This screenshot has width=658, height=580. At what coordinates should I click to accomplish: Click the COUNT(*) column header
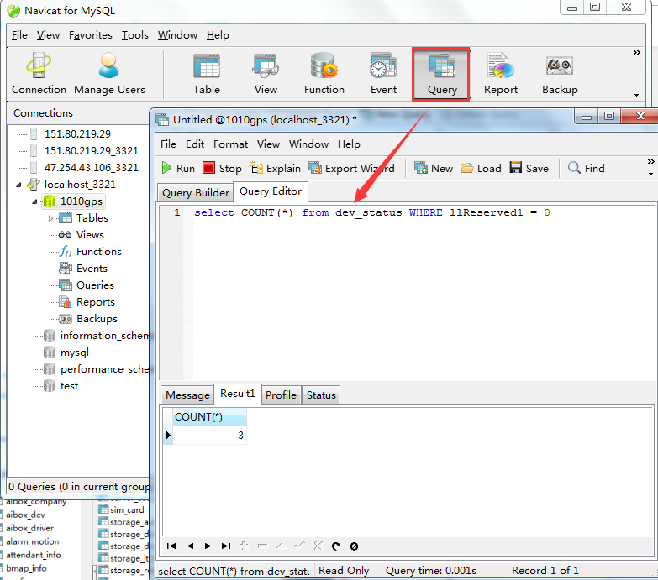209,417
